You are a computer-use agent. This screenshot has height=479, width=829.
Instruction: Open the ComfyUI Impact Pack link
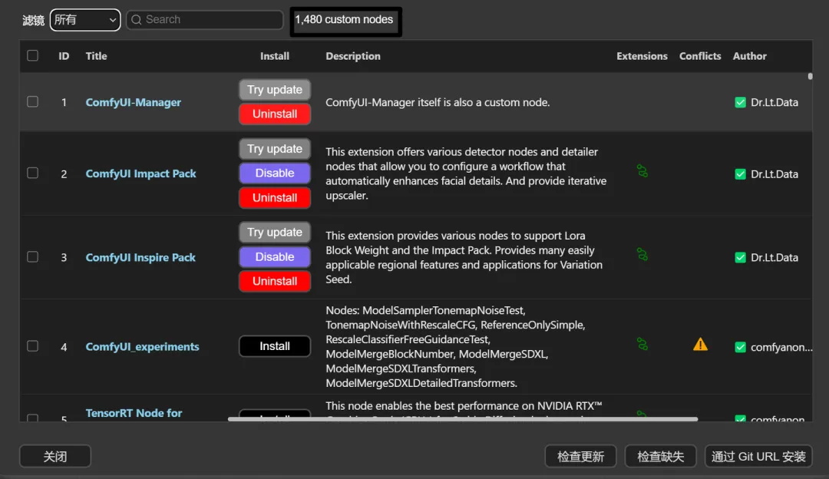click(140, 174)
